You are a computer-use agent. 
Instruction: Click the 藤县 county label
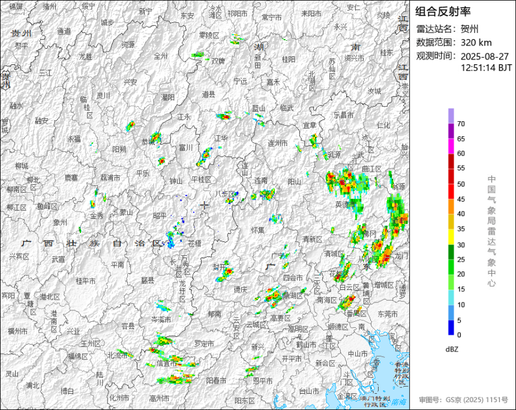(x=148, y=280)
